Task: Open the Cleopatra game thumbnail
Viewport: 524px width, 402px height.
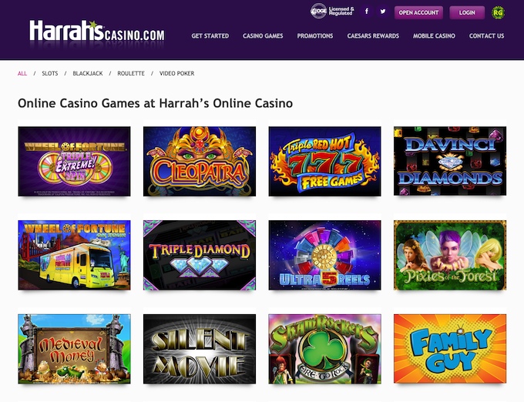Action: click(200, 161)
